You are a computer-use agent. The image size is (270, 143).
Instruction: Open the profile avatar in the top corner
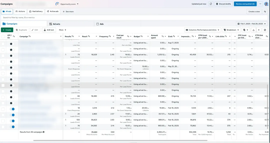pyautogui.click(x=266, y=4)
